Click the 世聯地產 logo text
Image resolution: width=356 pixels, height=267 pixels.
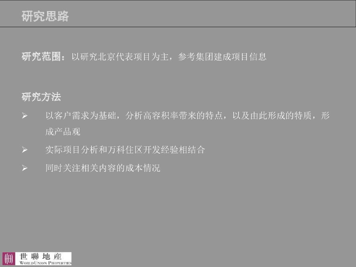pos(41,257)
